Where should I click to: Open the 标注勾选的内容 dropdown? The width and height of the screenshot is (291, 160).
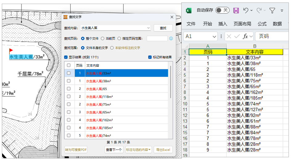138,150
